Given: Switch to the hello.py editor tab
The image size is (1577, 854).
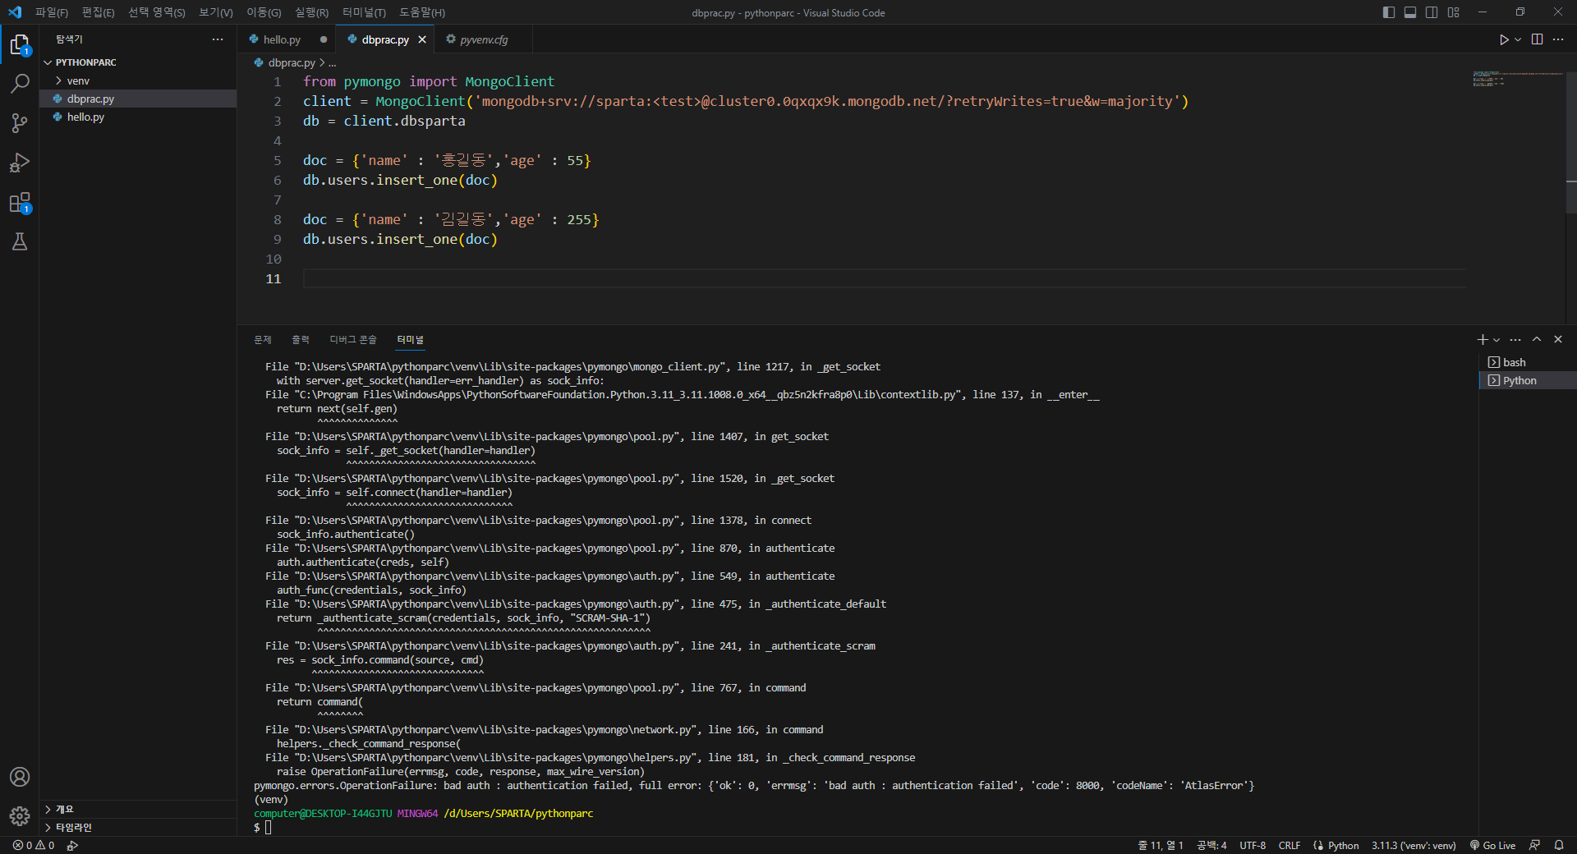Looking at the screenshot, I should 287,39.
